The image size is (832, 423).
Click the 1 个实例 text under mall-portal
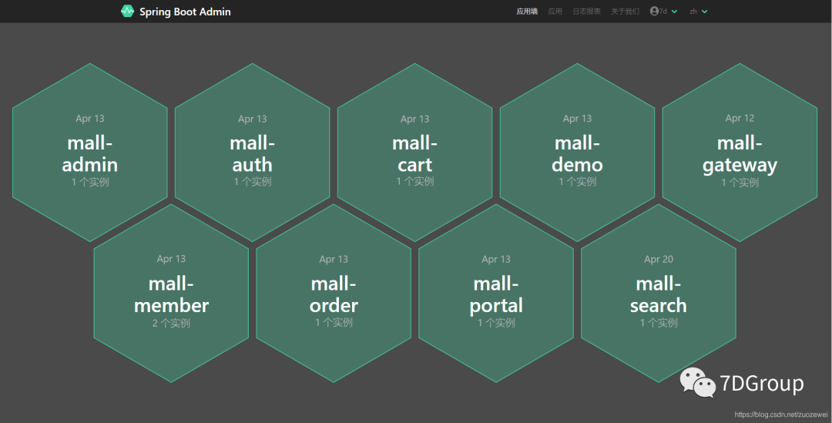pos(496,323)
